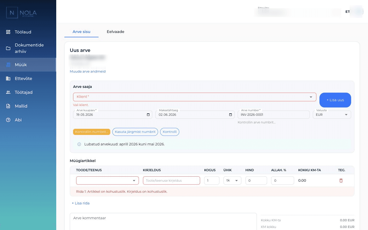The height and width of the screenshot is (230, 368).
Task: Click the 'Vali klient.' error text
Action: [81, 105]
